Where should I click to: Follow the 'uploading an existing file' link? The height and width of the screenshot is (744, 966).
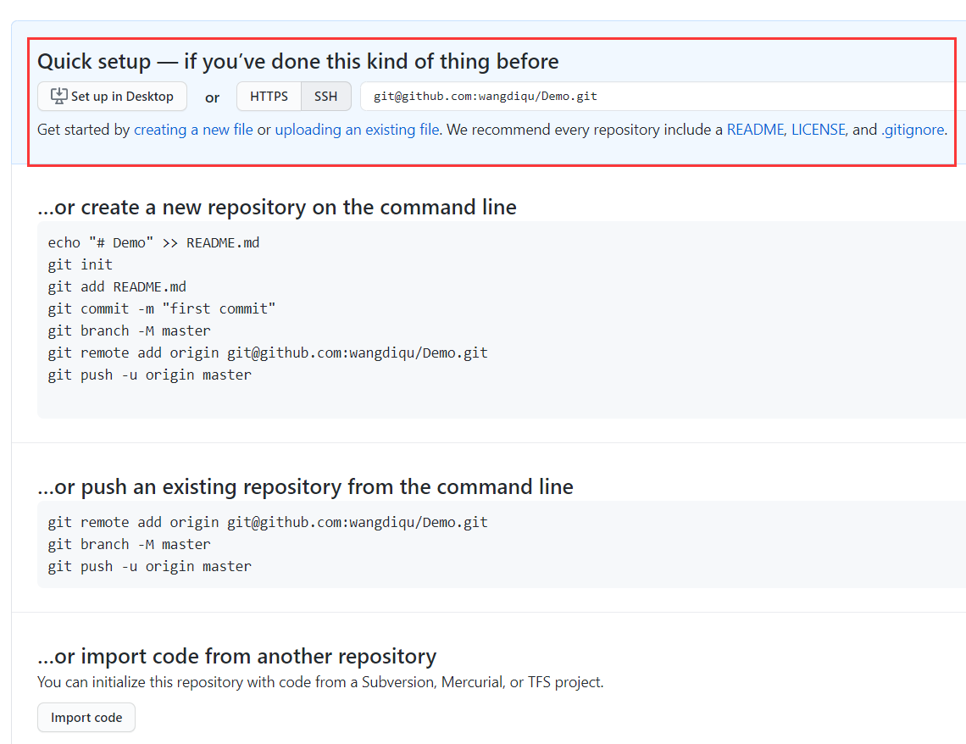(357, 130)
